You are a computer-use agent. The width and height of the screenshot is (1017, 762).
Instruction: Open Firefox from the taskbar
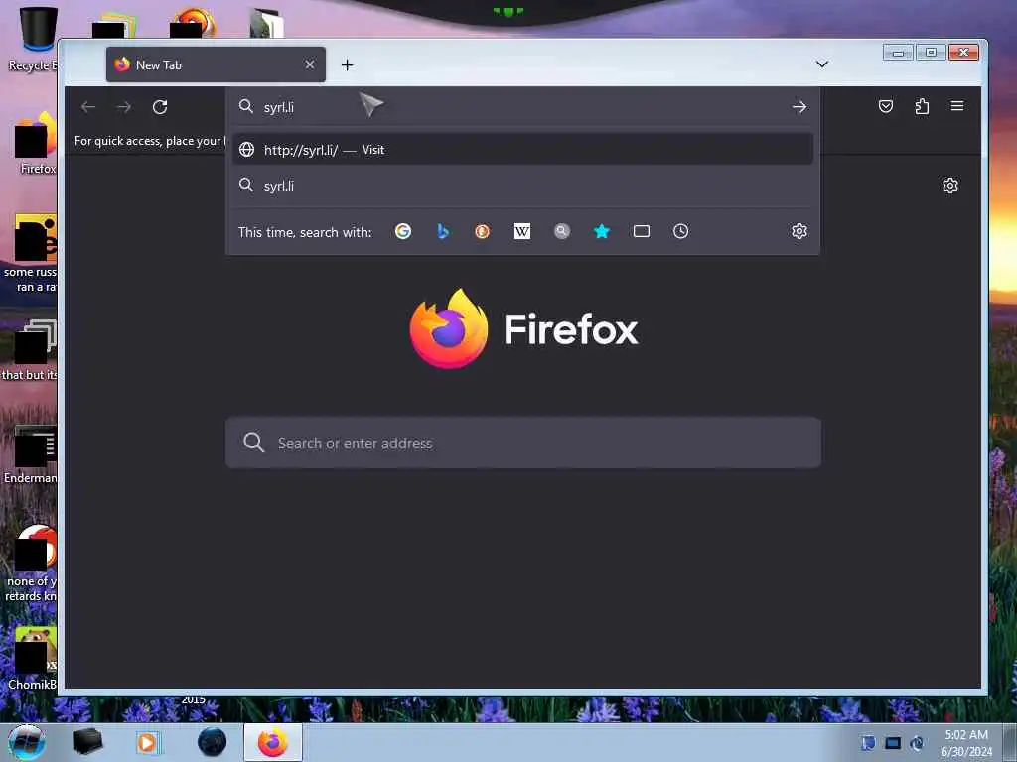(273, 742)
